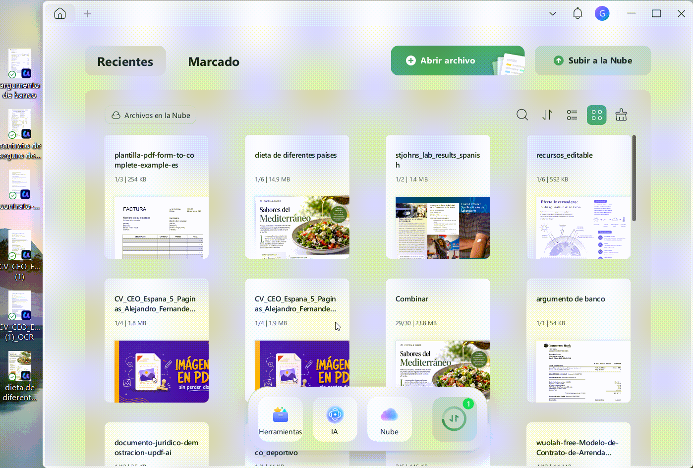This screenshot has width=693, height=468.
Task: Click the search magnifier icon
Action: point(522,115)
